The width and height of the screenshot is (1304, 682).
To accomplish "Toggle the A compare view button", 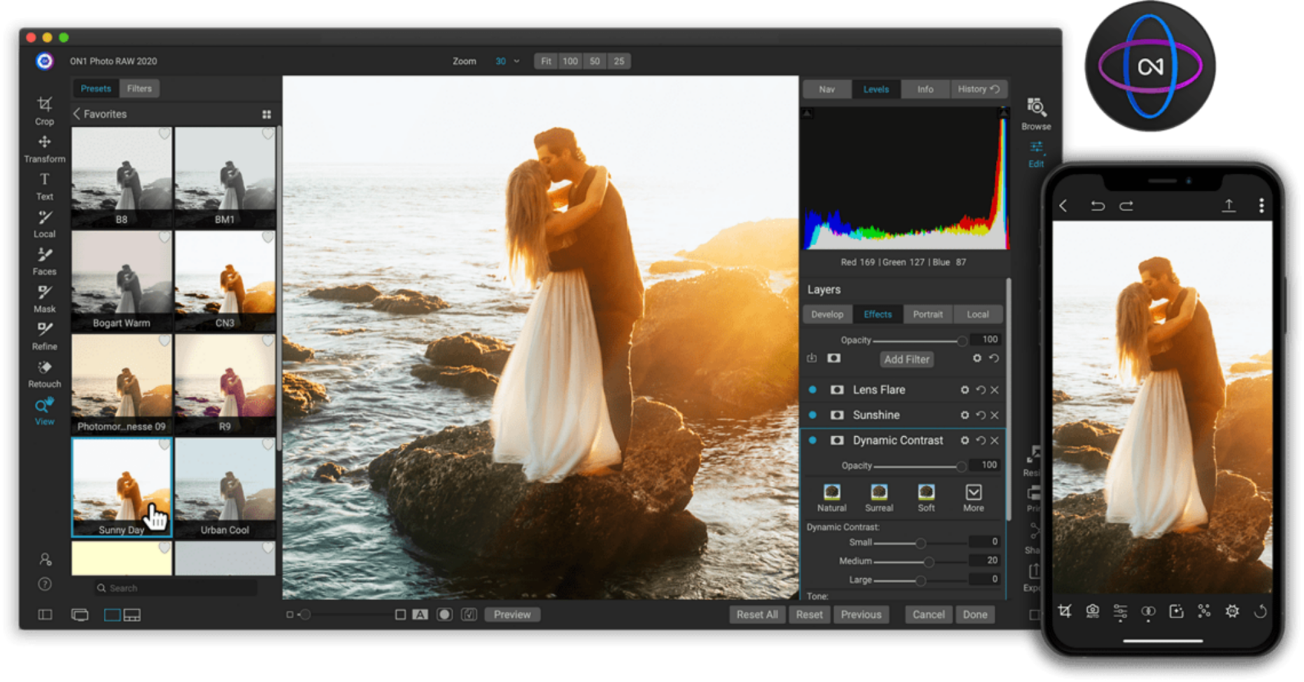I will [x=420, y=615].
